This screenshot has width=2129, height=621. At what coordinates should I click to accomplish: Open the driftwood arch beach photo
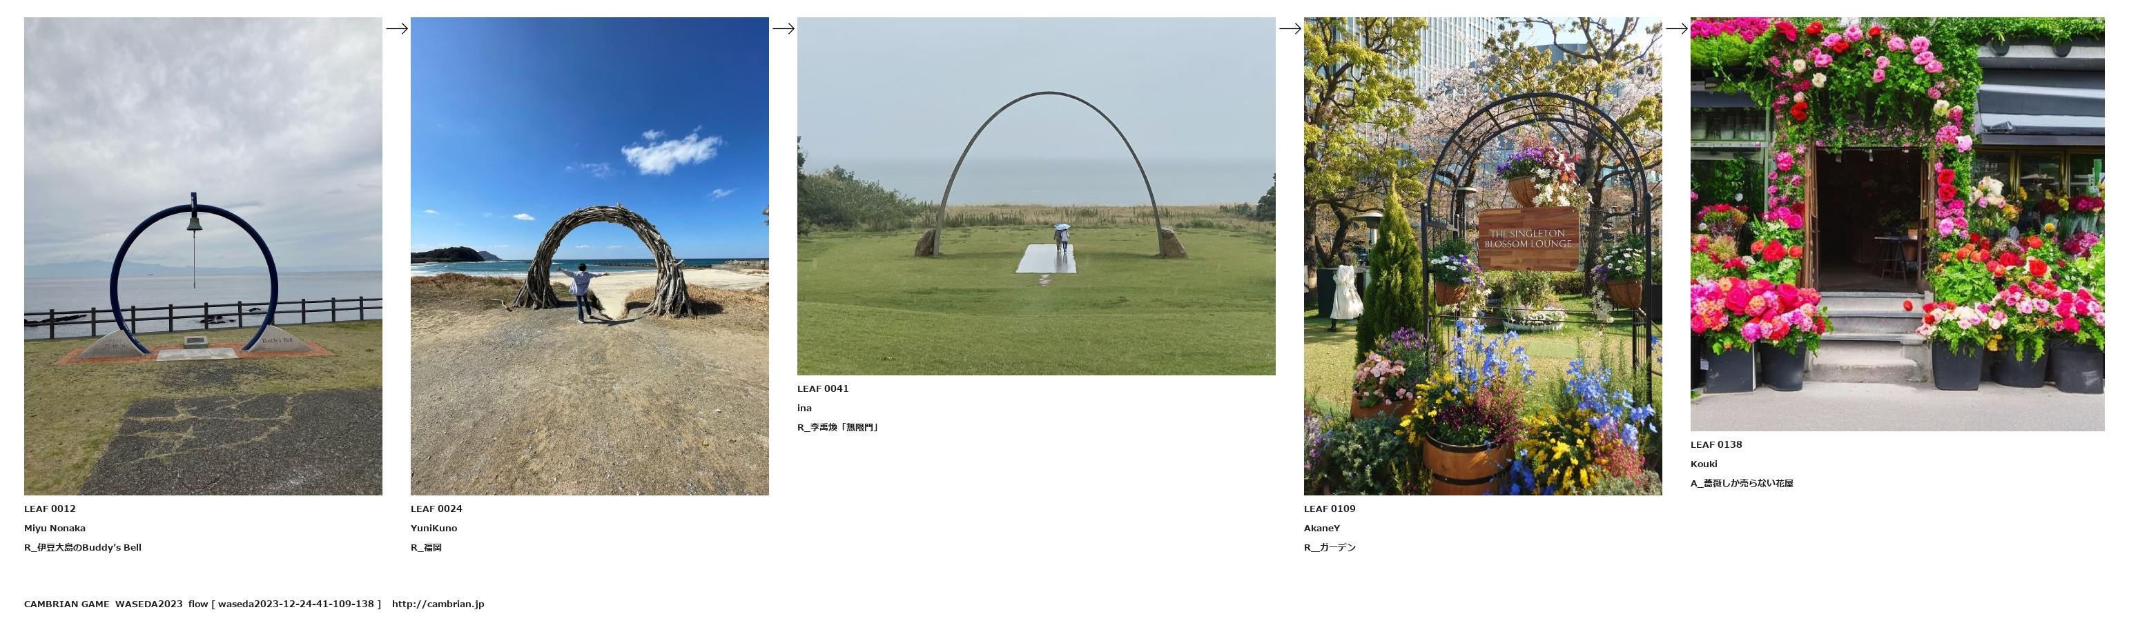pyautogui.click(x=590, y=256)
